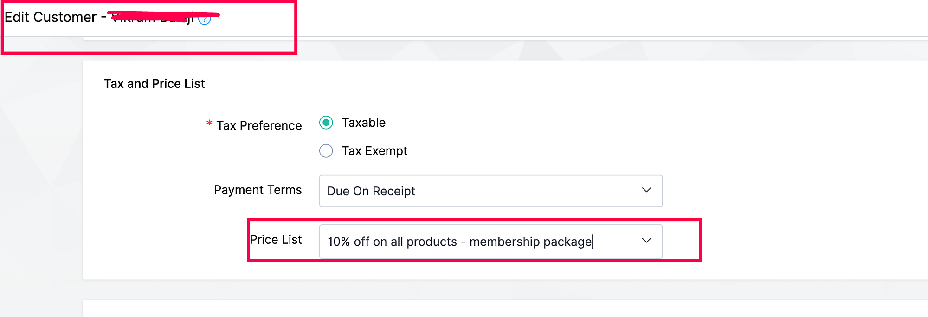Click the help icon beside Edit Customer title

click(205, 19)
